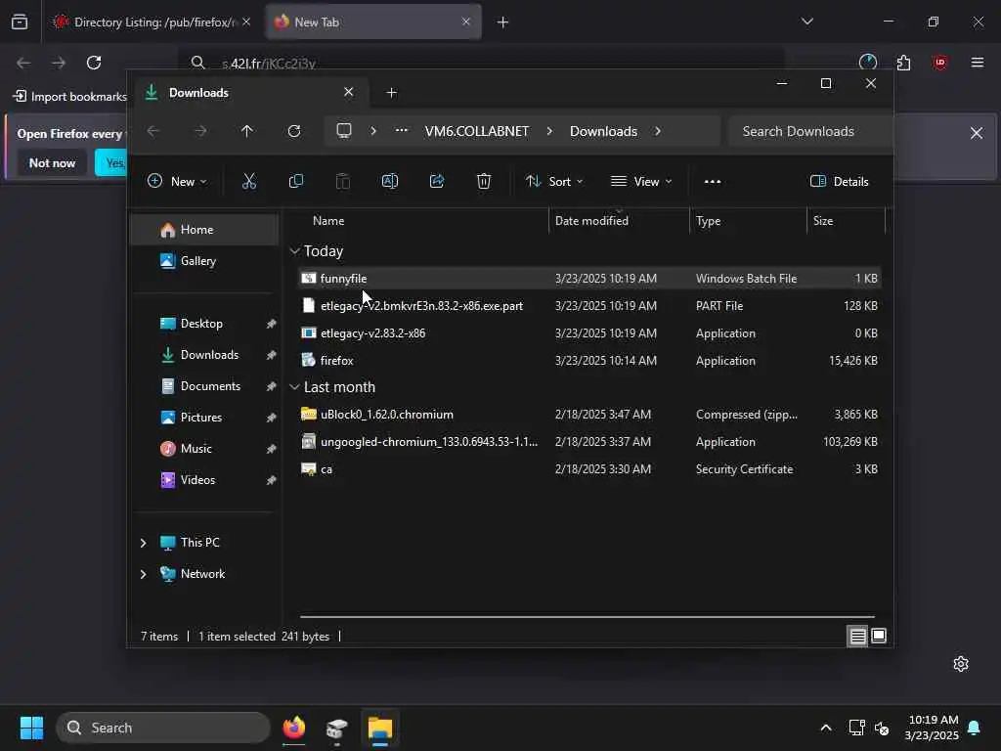Open a new tab in Firefox
Screen dimensions: 1001x751
tap(503, 22)
